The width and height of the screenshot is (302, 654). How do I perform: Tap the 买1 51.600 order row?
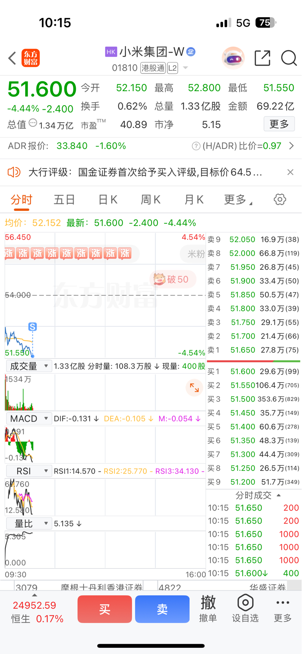(253, 372)
